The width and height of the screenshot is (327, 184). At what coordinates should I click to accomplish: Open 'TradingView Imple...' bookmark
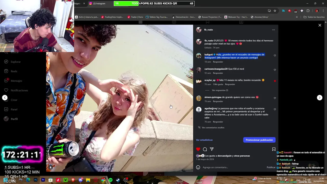tap(112, 17)
